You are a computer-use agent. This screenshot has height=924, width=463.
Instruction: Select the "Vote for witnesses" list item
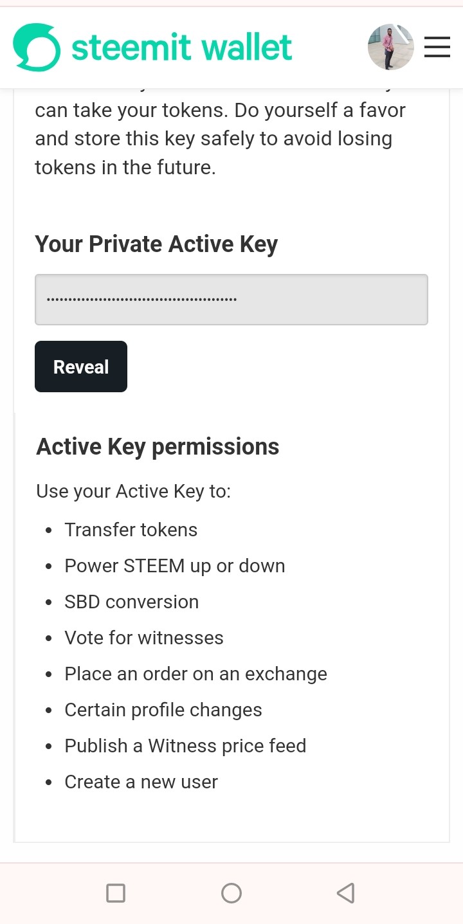click(144, 638)
